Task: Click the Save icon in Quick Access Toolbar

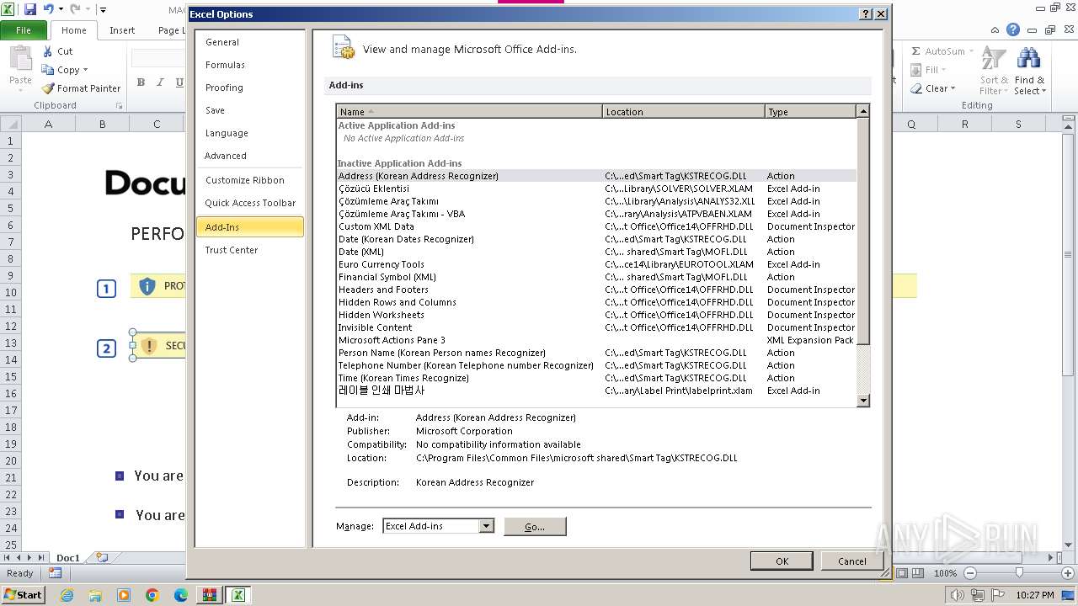Action: tap(30, 9)
